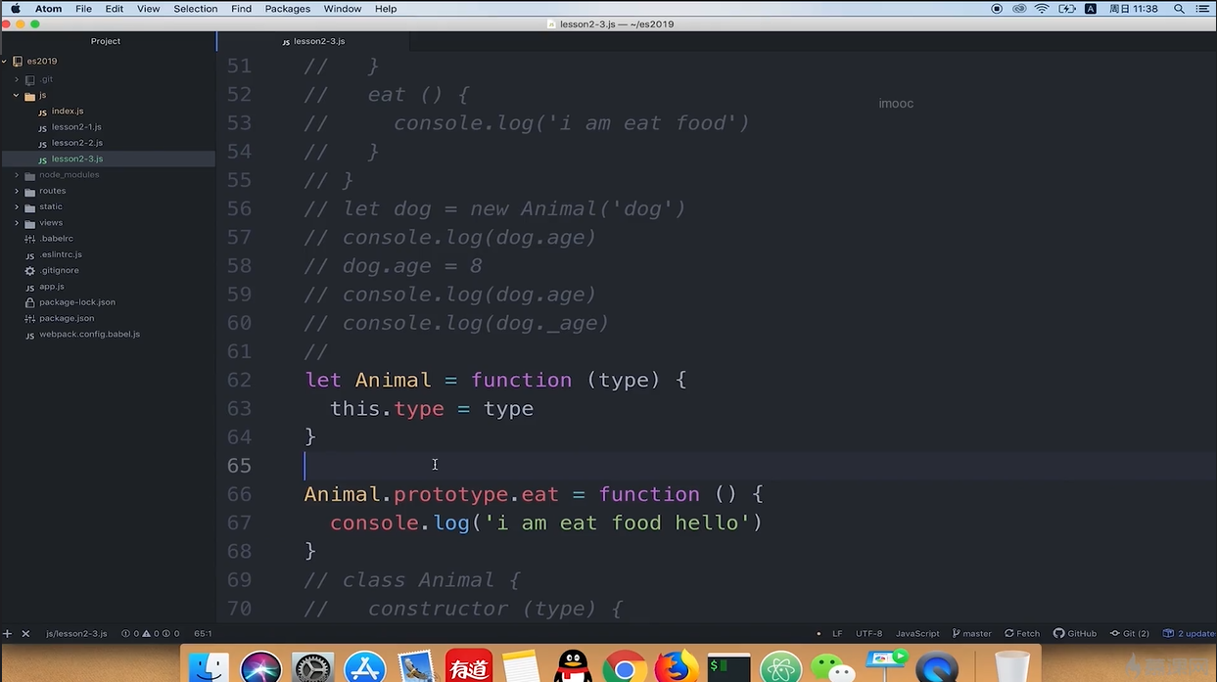Screen dimensions: 1217x682
Task: Open webpack.config.babel.js file
Action: [89, 334]
